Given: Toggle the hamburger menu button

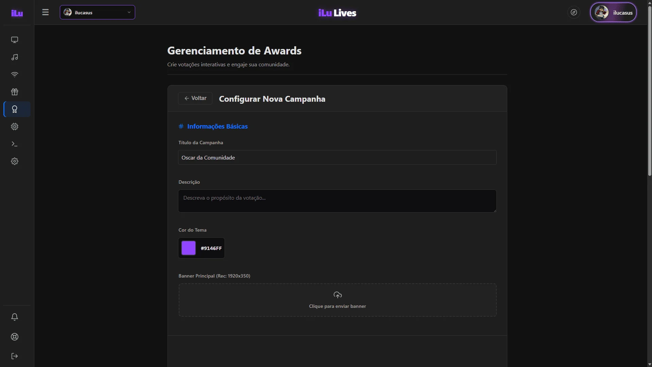Looking at the screenshot, I should point(46,12).
